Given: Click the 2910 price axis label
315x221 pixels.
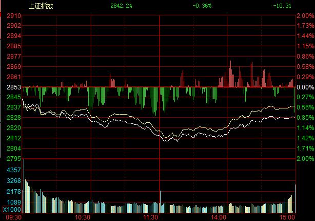Looking at the screenshot, I should click(14, 16).
